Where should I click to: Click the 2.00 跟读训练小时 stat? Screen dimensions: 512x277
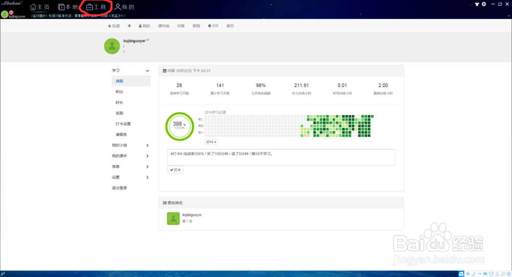383,89
